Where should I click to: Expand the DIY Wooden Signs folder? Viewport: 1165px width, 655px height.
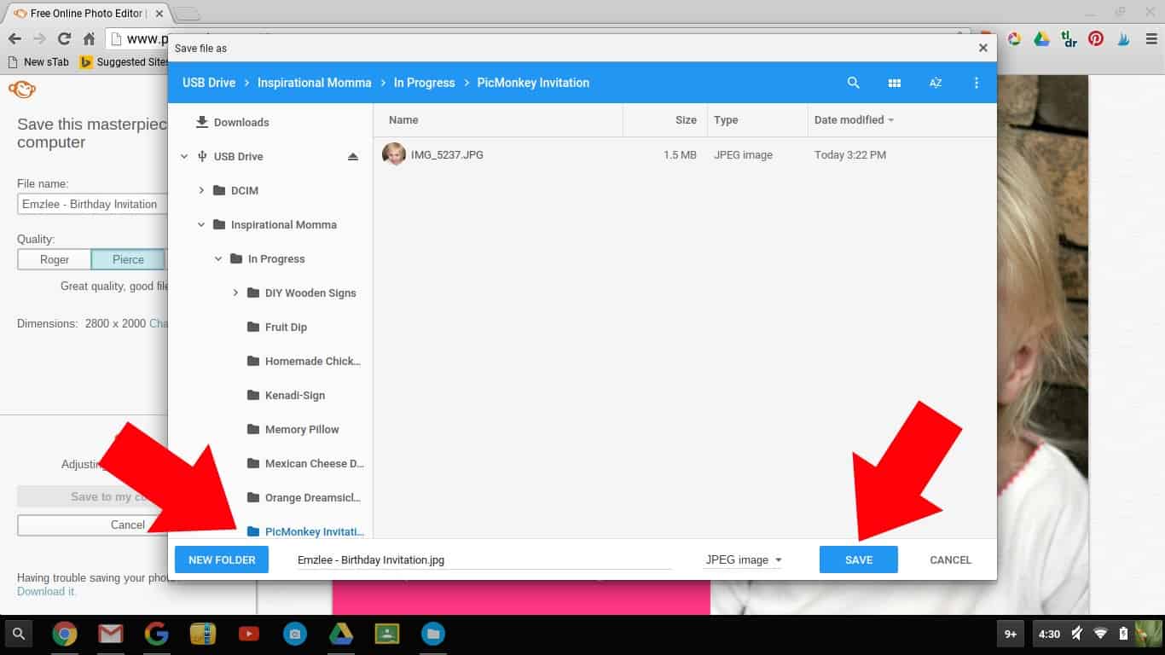coord(235,293)
